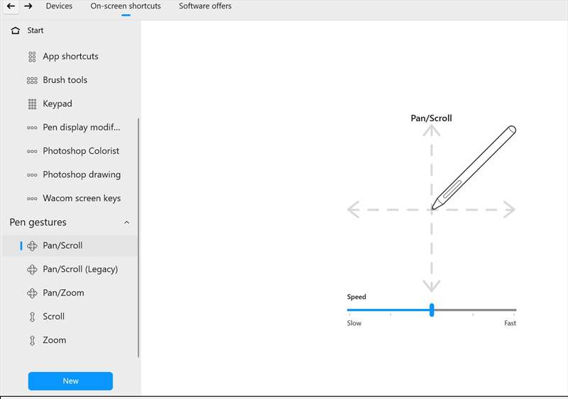568x399 pixels.
Task: Select the On-screen shortcuts tab
Action: tap(126, 6)
